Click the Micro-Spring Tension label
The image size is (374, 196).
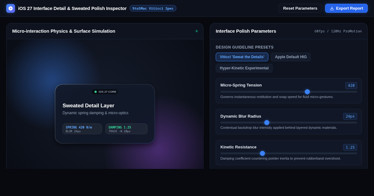241,85
